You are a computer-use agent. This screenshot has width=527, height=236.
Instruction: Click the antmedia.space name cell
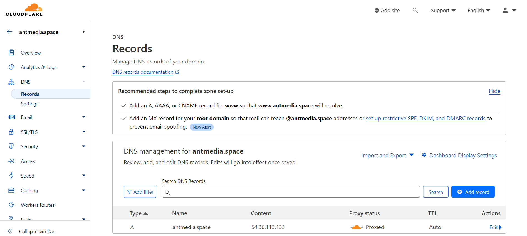(191, 227)
